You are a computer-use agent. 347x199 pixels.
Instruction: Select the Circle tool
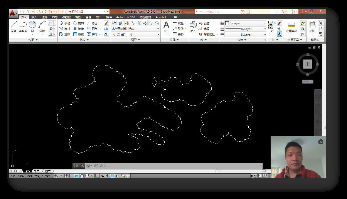[x=32, y=26]
